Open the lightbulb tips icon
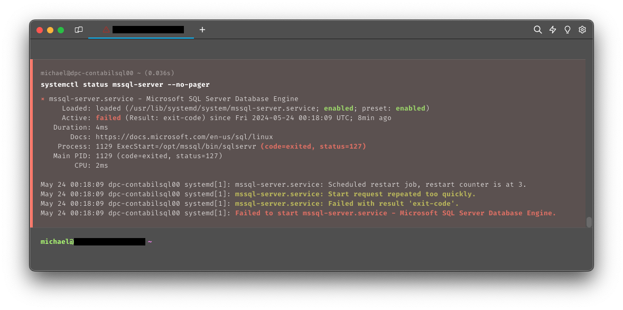 tap(568, 30)
